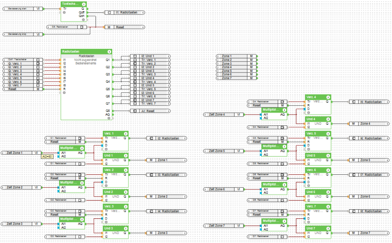Select the I2: Und 1 connector
The height and width of the screenshot is (243, 392).
click(x=150, y=56)
